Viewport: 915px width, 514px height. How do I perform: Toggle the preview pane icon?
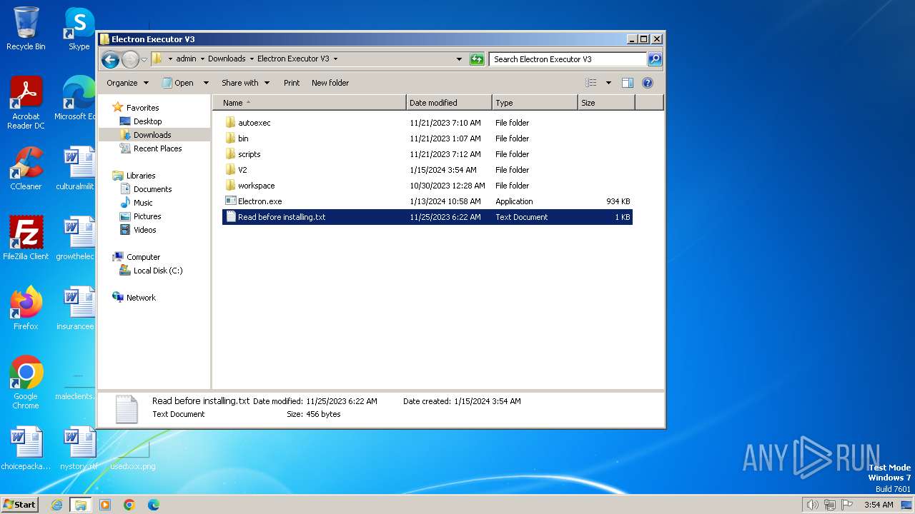point(627,83)
